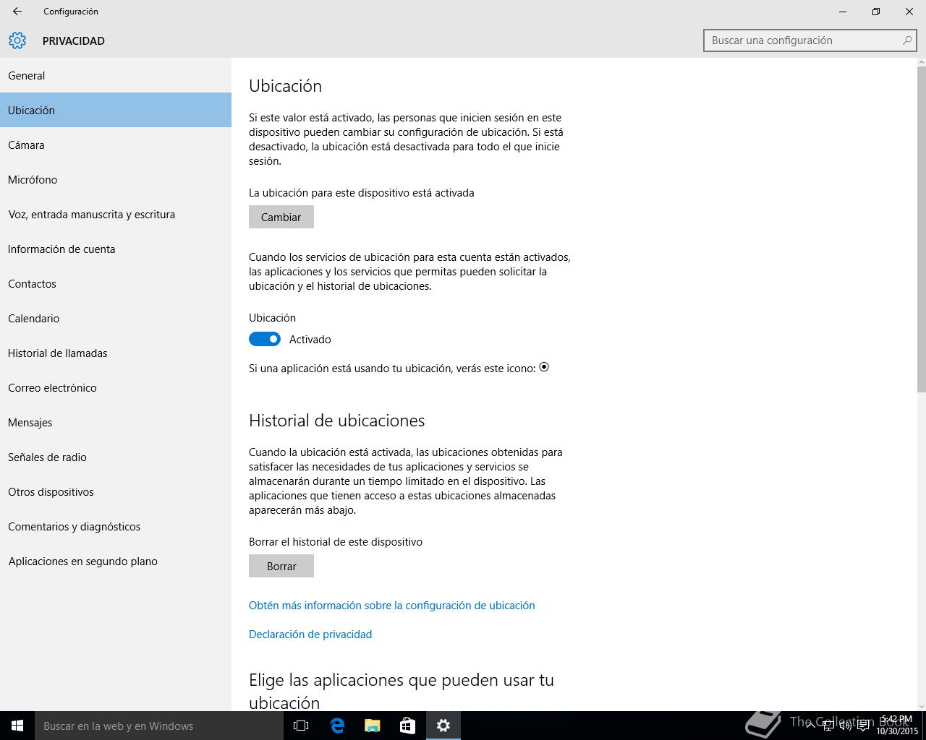Go to Micrófono settings
The height and width of the screenshot is (740, 926).
click(116, 179)
